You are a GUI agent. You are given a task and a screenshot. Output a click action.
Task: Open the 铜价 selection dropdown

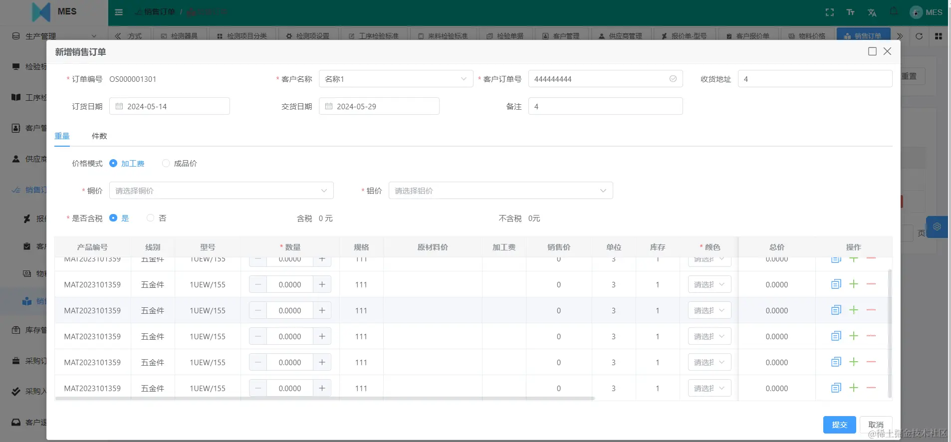221,191
